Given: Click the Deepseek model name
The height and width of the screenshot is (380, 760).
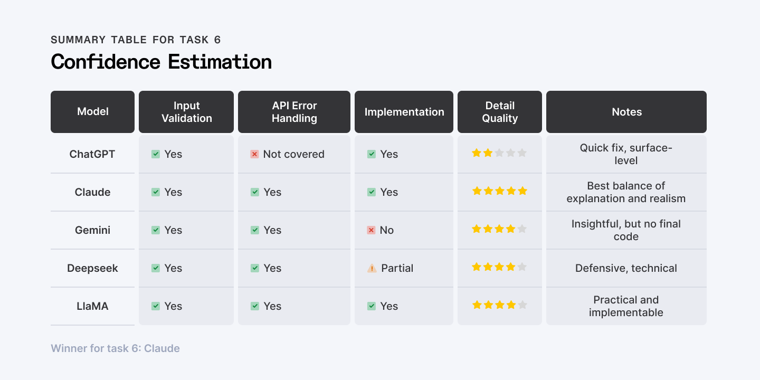Looking at the screenshot, I should [93, 268].
